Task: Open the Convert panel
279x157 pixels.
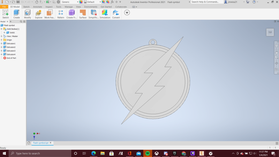Action: coord(116,14)
